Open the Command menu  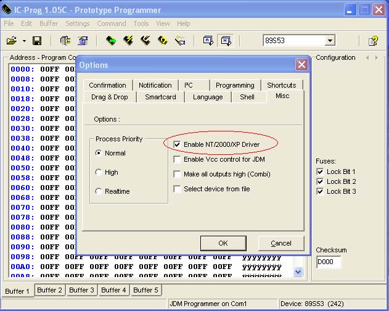tap(112, 23)
